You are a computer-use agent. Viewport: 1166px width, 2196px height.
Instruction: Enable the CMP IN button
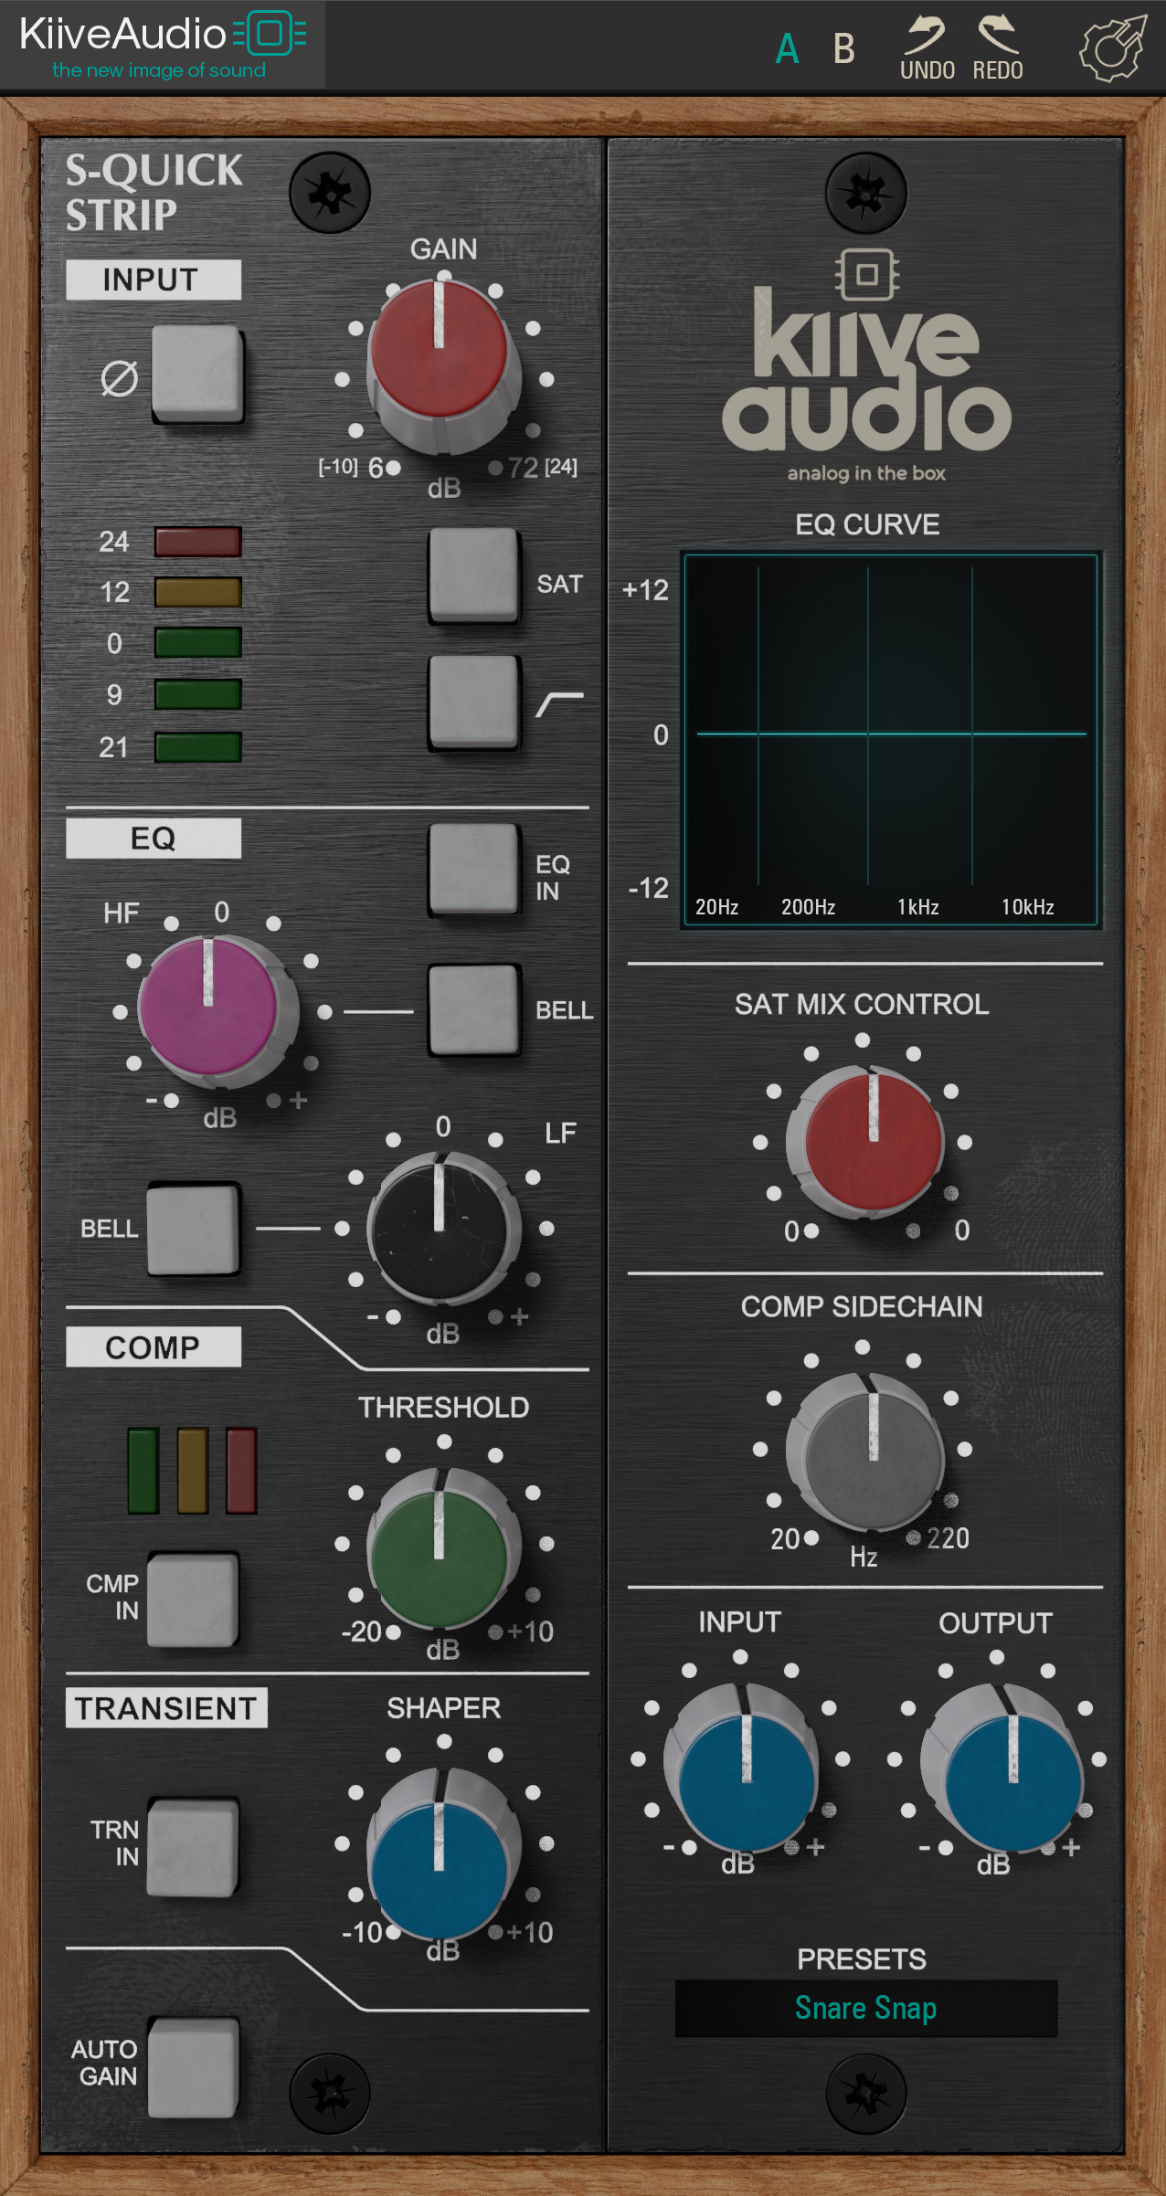pyautogui.click(x=193, y=1599)
